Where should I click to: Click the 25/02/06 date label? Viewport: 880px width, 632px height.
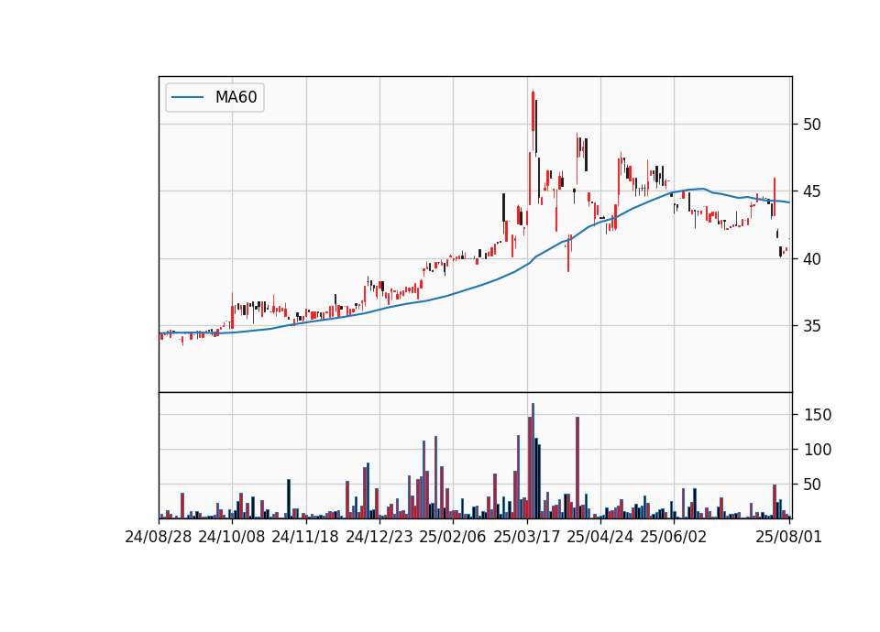[453, 537]
